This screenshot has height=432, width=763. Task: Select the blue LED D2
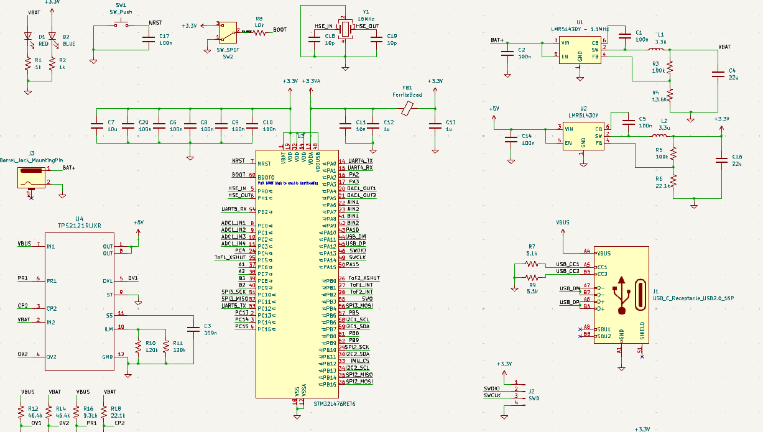(52, 37)
